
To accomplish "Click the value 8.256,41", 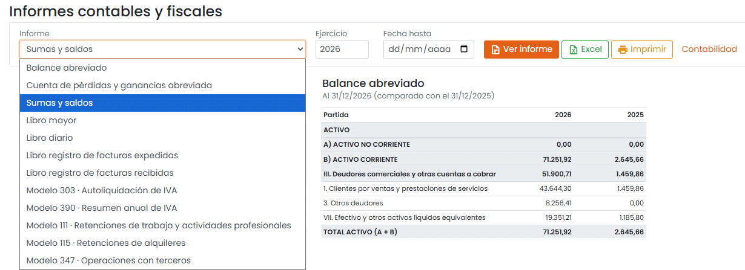I will point(558,203).
